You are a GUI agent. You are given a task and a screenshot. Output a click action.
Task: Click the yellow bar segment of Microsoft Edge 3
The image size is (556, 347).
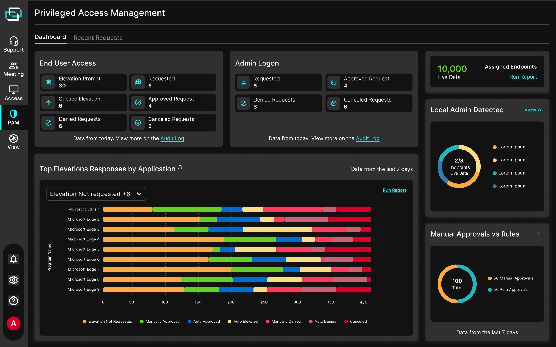(277, 230)
